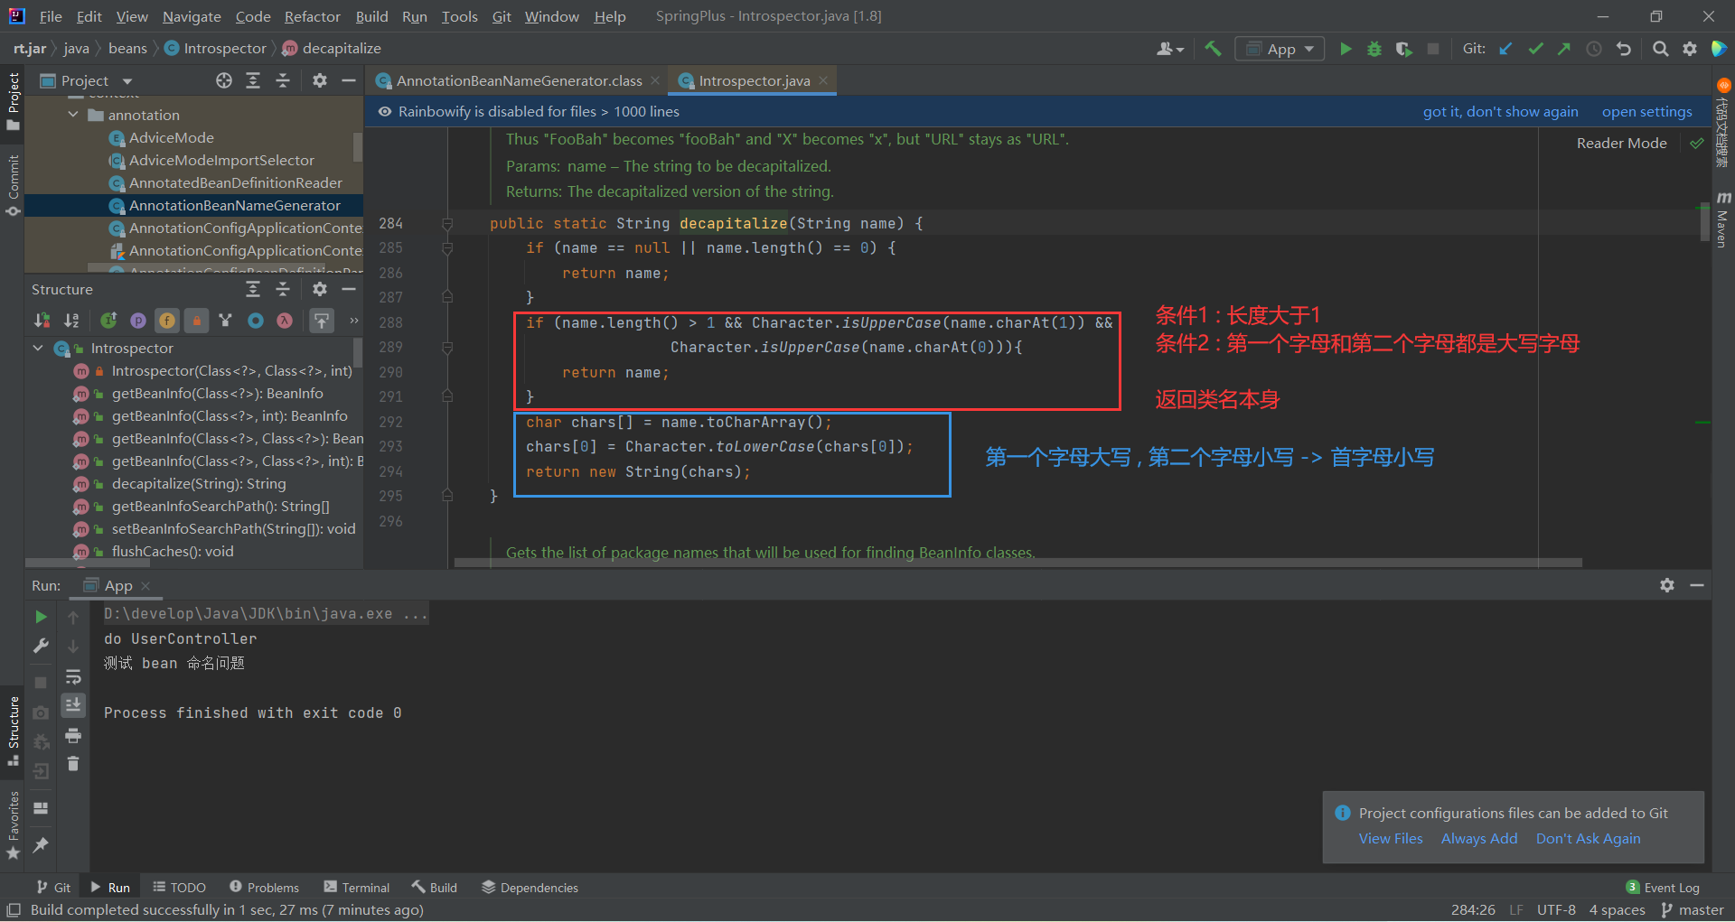Open IDE settings gear in main toolbar
Viewport: 1735px width, 922px height.
[x=1690, y=49]
